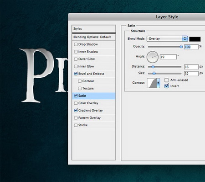205x182 pixels.
Task: Uncheck the Invert checkbox
Action: coord(167,86)
